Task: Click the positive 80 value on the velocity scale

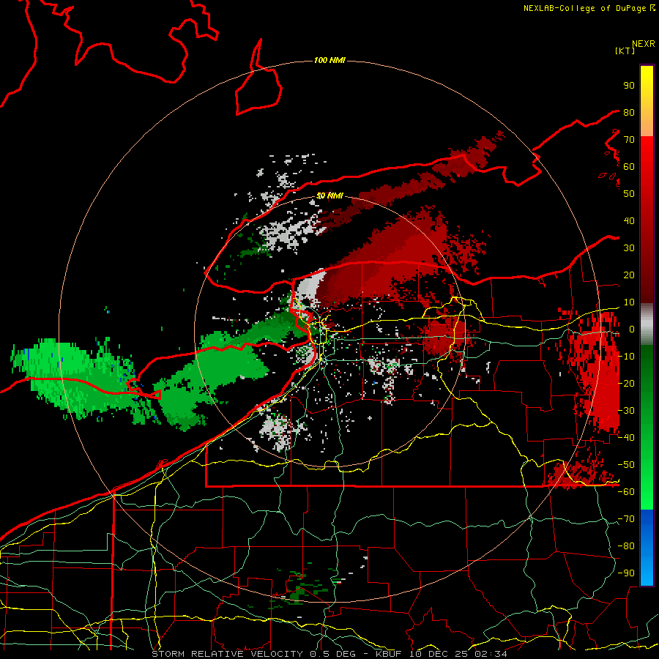Action: click(x=629, y=112)
